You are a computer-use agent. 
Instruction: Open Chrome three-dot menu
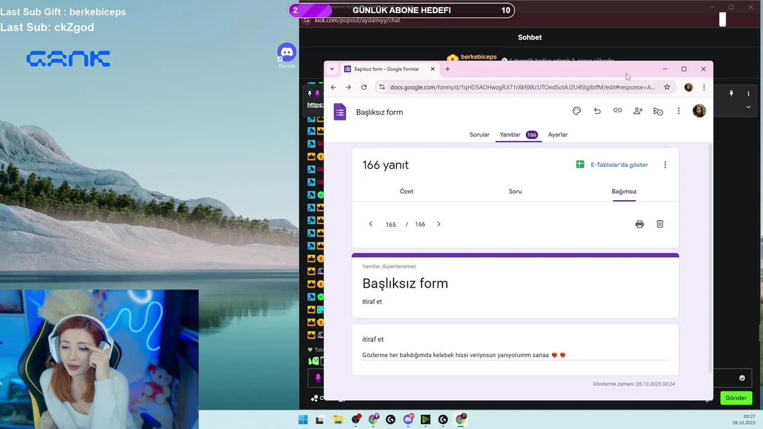(704, 87)
